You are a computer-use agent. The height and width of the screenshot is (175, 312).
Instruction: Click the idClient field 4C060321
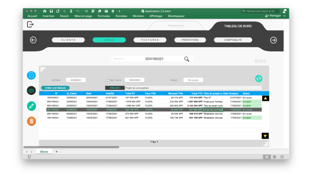click(76, 80)
